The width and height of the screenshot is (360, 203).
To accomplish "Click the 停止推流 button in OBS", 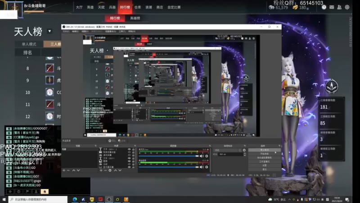I will coord(264,150).
